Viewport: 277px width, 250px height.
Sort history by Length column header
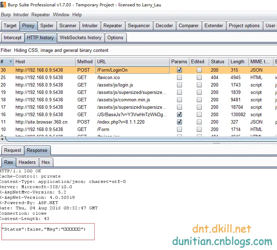click(x=237, y=61)
